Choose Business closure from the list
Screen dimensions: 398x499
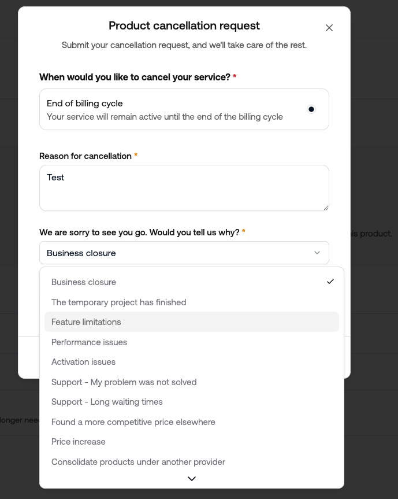coord(84,282)
